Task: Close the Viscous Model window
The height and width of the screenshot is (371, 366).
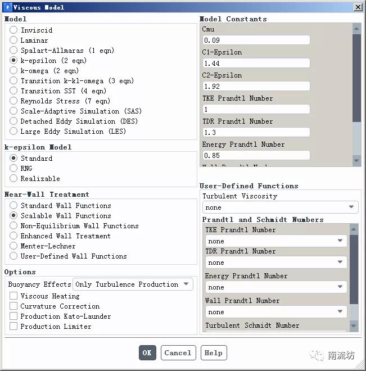Action: pyautogui.click(x=358, y=7)
